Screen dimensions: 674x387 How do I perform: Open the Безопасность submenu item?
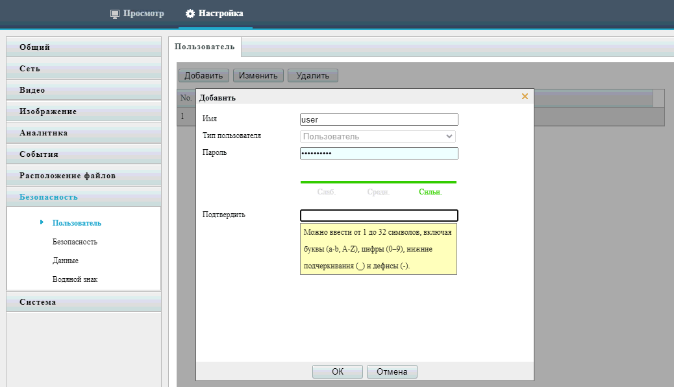pyautogui.click(x=75, y=242)
